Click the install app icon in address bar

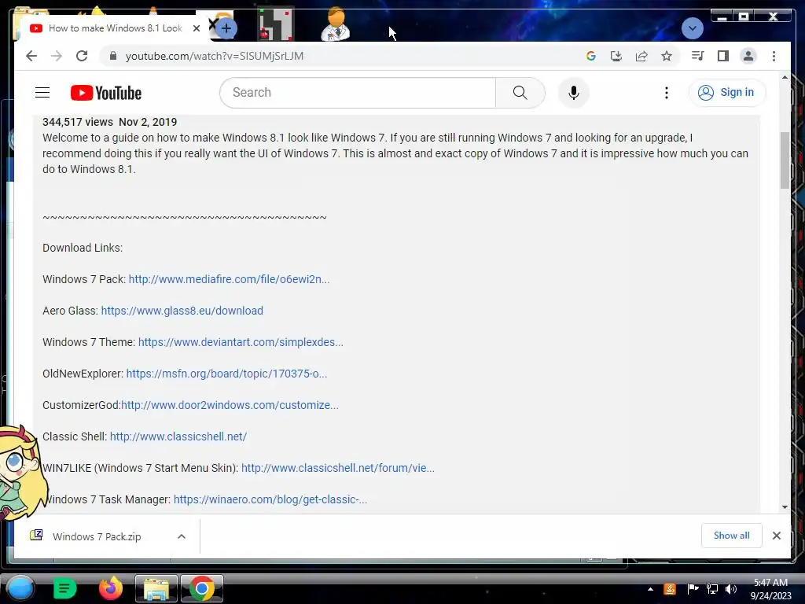coord(616,56)
